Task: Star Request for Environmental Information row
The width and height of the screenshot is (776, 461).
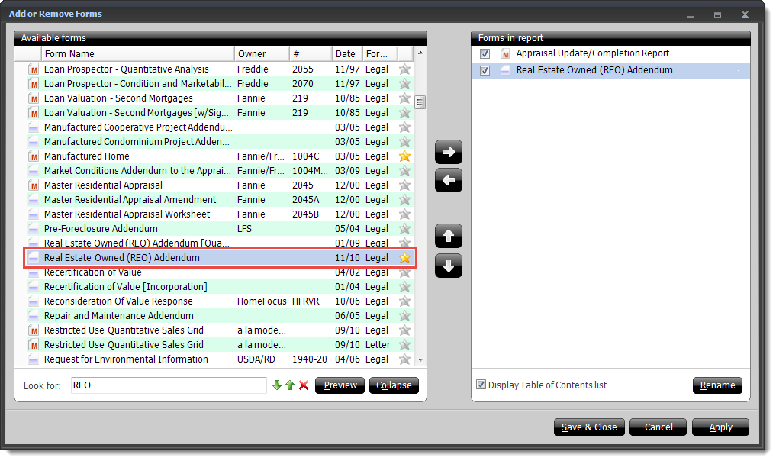Action: point(405,359)
